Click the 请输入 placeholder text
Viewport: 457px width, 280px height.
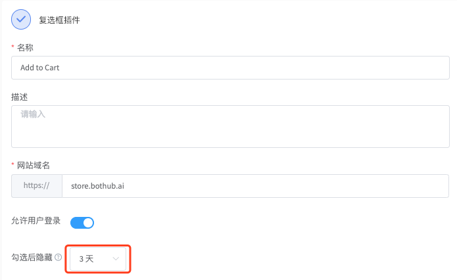tap(33, 114)
